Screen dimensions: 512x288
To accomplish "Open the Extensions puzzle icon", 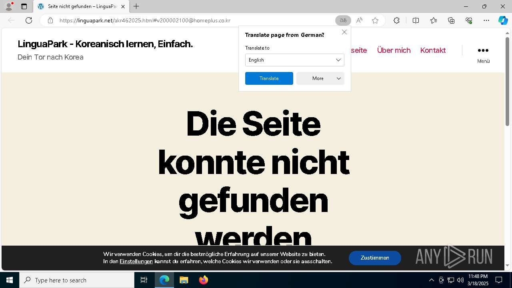I will click(396, 20).
